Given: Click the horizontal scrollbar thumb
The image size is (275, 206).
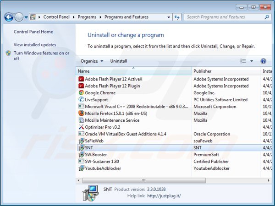Looking at the screenshot, I should pyautogui.click(x=144, y=180).
